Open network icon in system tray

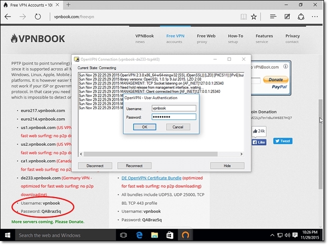pos(280,235)
